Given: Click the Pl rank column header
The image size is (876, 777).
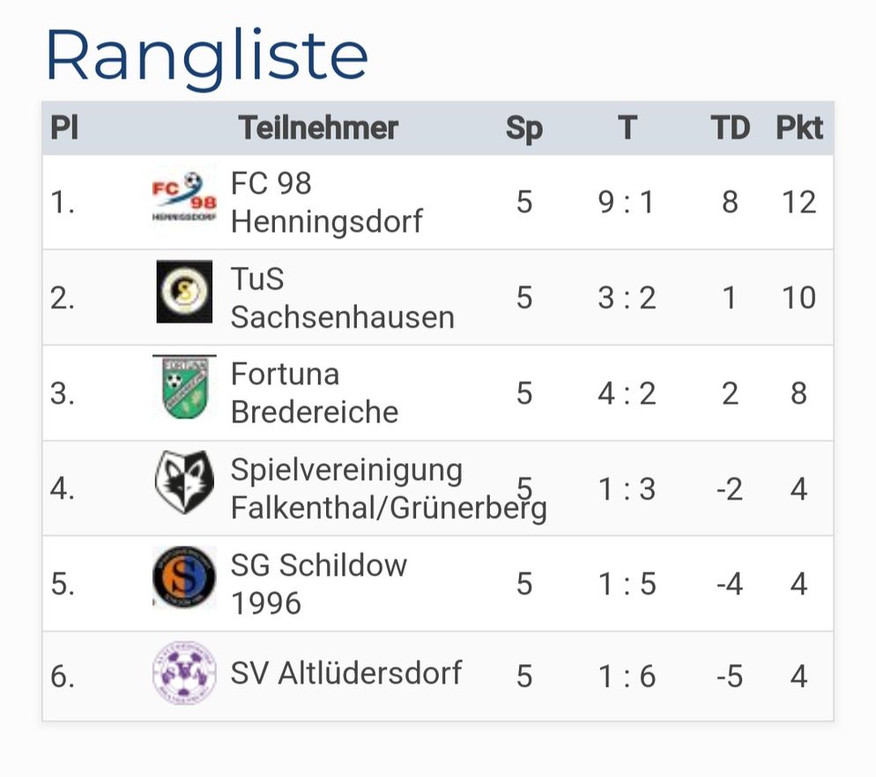Looking at the screenshot, I should (x=64, y=128).
